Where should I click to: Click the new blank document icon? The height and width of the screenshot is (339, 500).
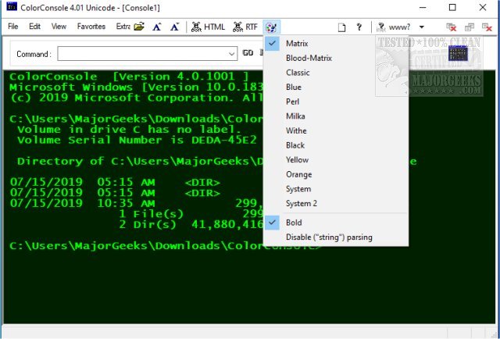pos(341,27)
